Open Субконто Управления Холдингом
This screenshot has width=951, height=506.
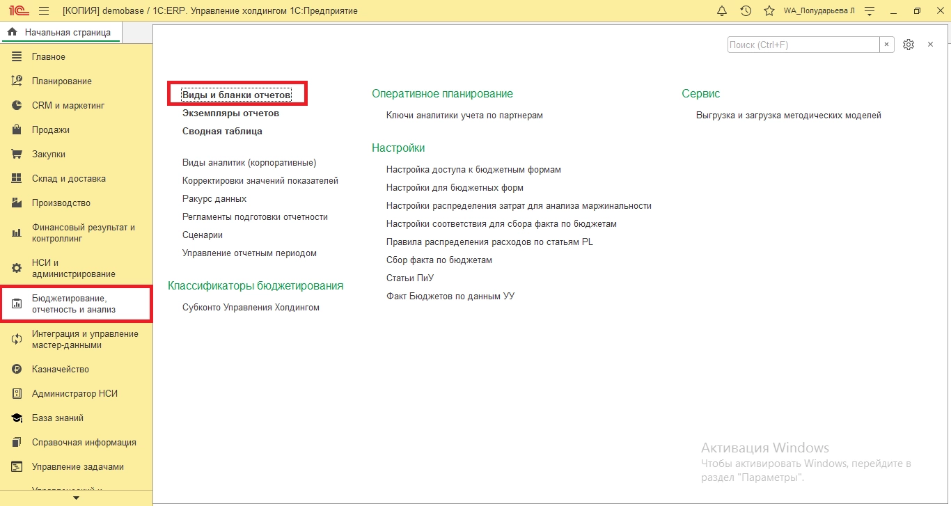click(x=251, y=307)
